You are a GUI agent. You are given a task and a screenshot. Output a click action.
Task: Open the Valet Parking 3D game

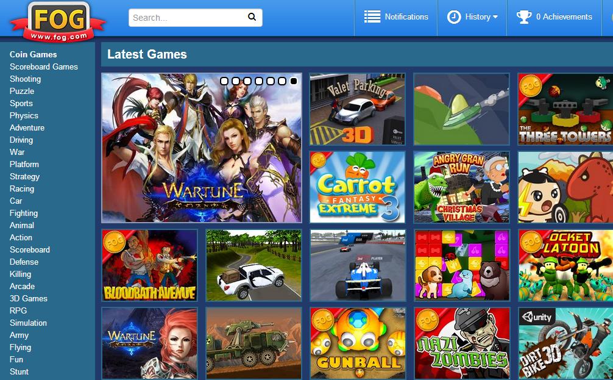point(357,109)
